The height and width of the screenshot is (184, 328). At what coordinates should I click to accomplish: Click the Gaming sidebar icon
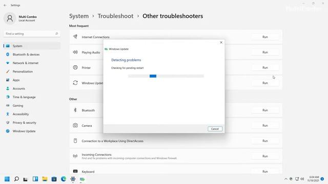pyautogui.click(x=8, y=106)
